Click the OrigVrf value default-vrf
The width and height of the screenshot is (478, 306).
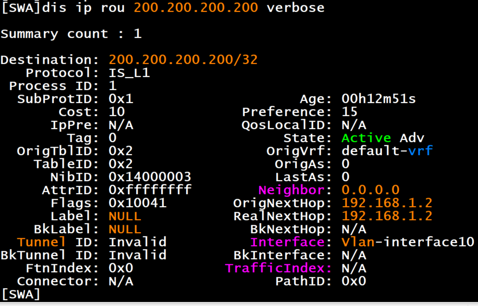click(x=387, y=151)
